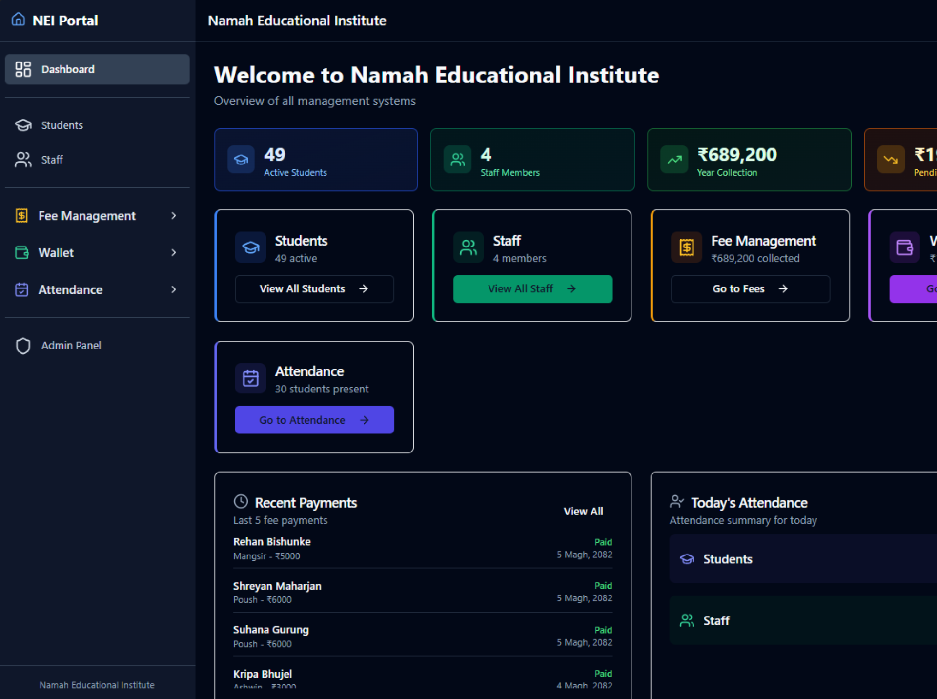Expand the Attendance sidebar chevron
This screenshot has width=937, height=699.
(174, 290)
